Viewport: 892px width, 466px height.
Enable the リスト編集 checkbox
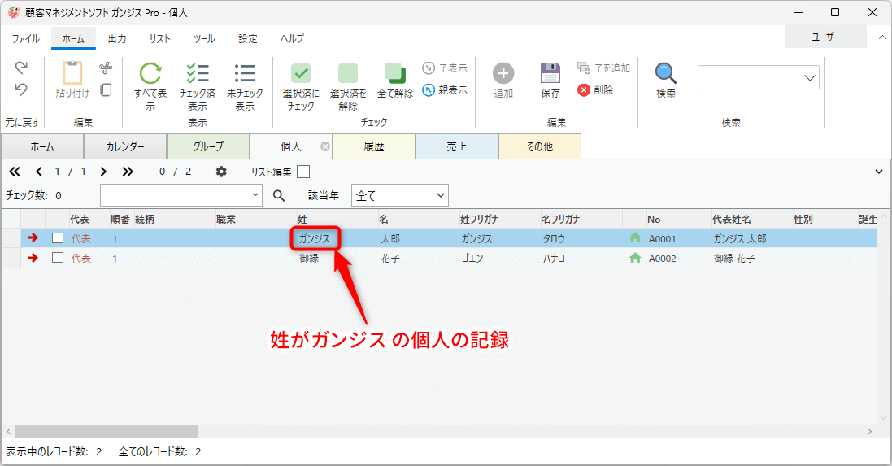(303, 172)
